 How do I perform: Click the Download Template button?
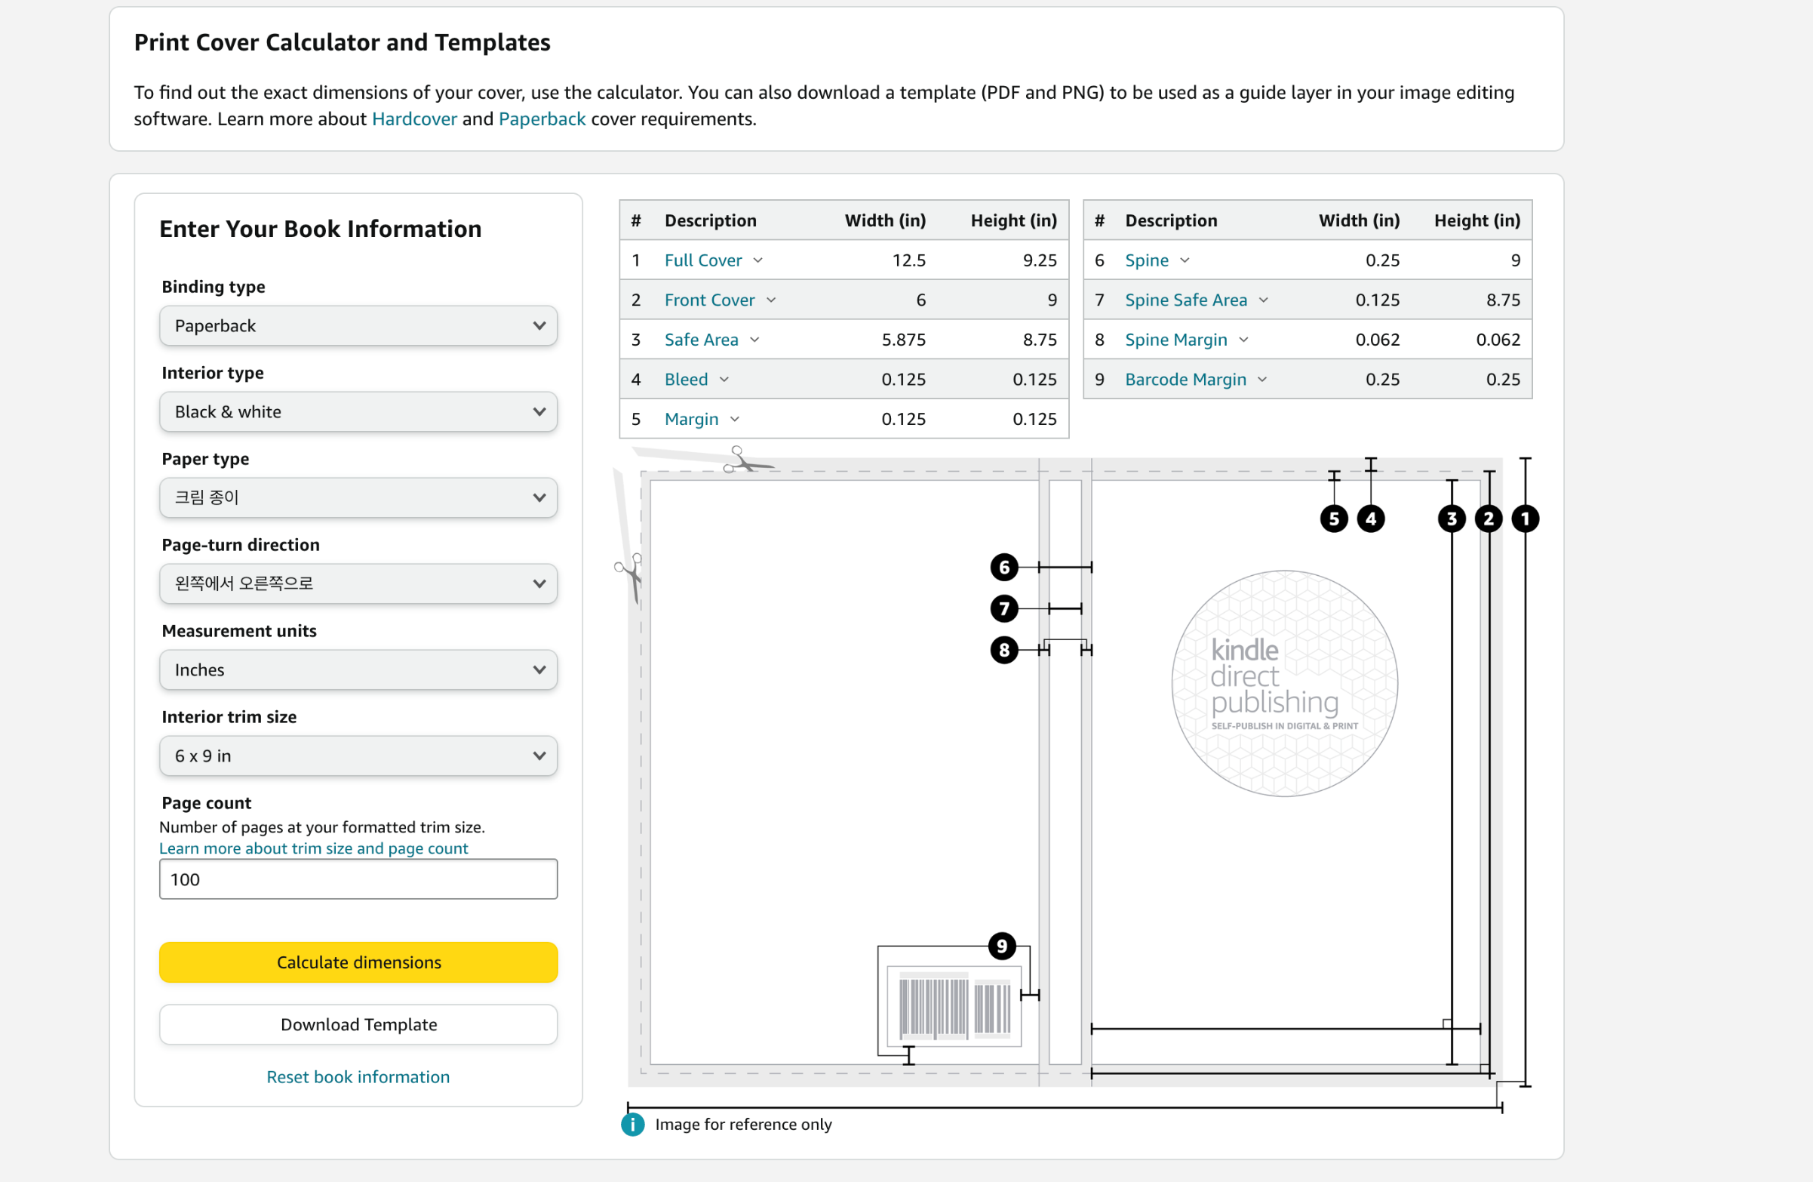coord(358,1024)
